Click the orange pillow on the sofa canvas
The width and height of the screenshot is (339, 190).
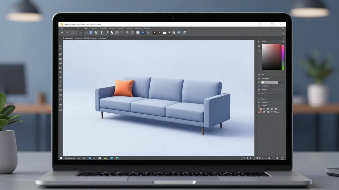pyautogui.click(x=124, y=88)
